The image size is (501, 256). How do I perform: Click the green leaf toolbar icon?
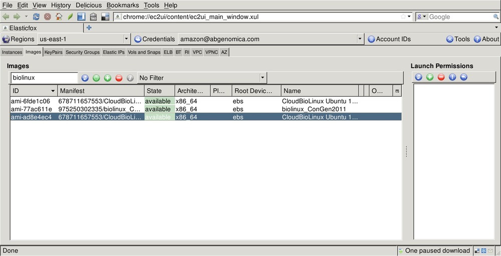click(x=70, y=17)
